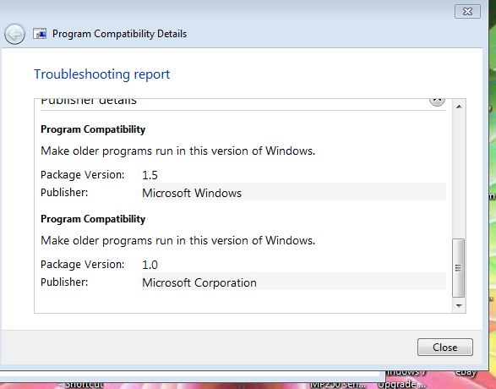
Task: Click the Package Version 1.0 value
Action: click(150, 265)
